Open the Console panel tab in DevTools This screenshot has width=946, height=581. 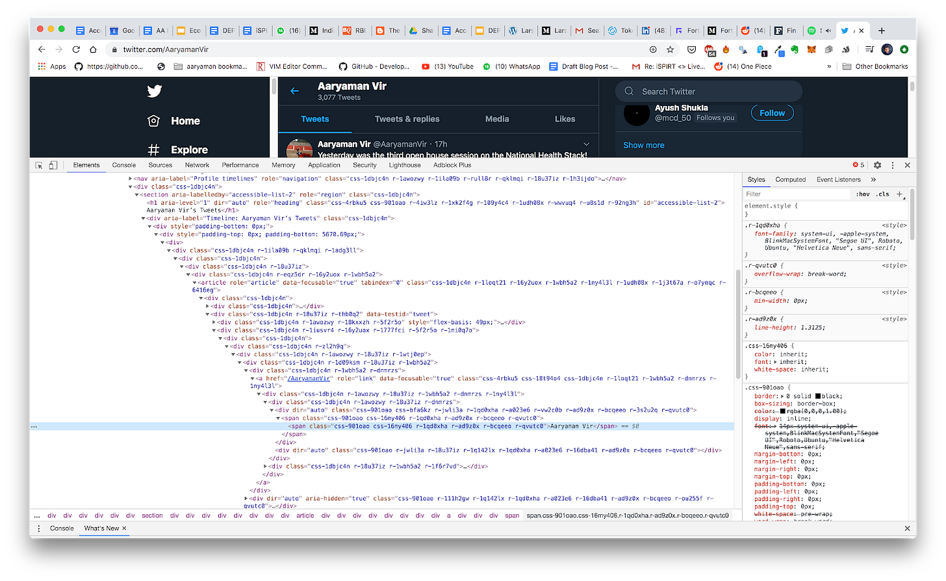(124, 165)
